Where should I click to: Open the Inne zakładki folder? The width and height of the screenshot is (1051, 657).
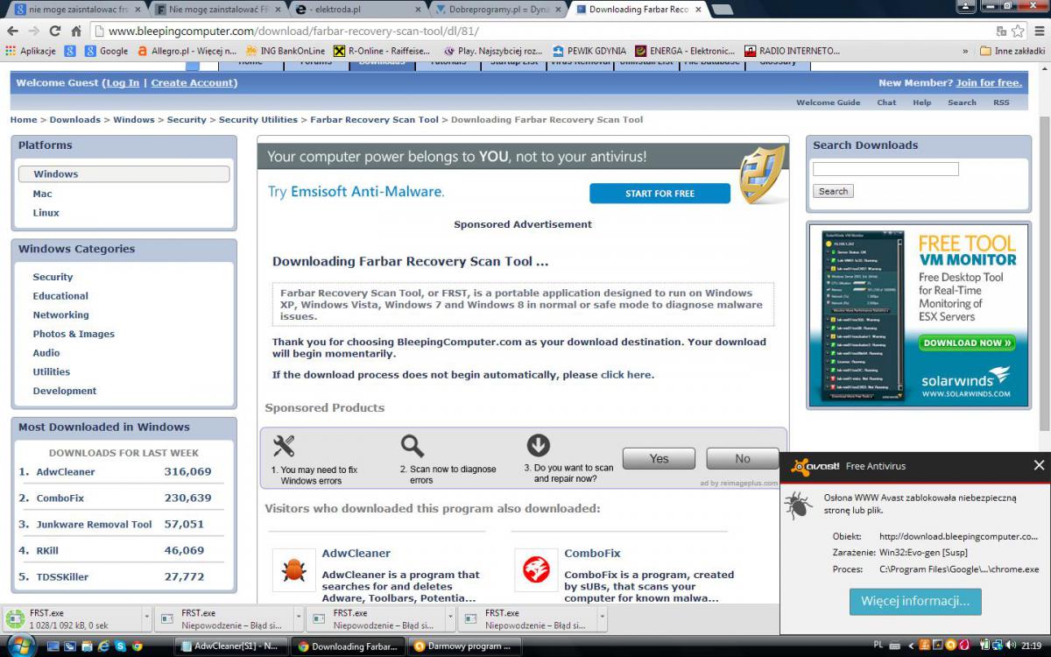pos(1012,51)
